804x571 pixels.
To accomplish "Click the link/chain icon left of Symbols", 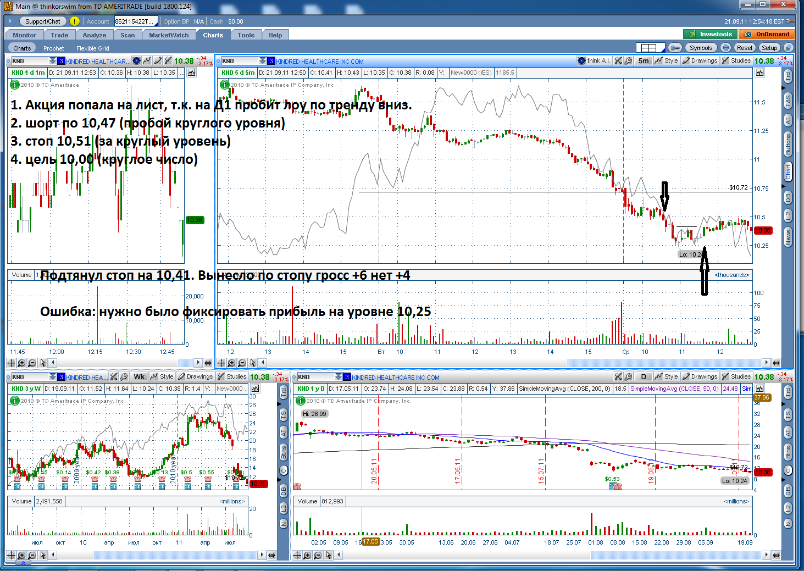I will click(675, 48).
